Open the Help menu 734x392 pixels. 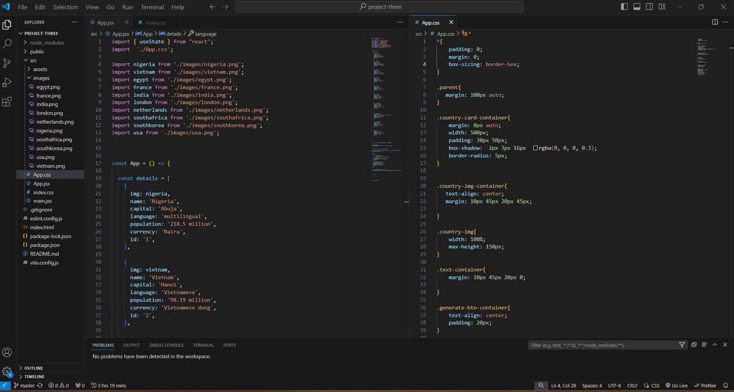178,7
